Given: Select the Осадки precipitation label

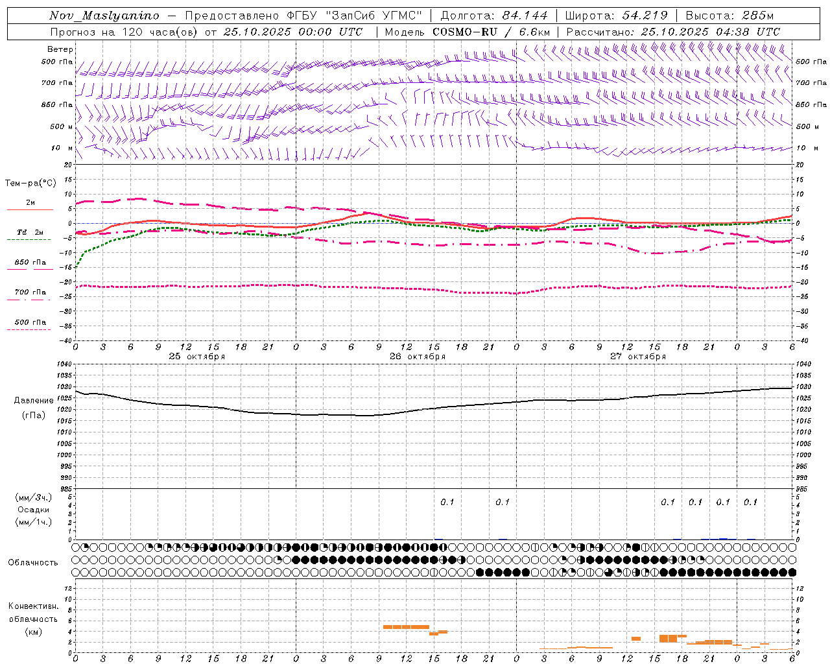Looking at the screenshot, I should point(34,510).
